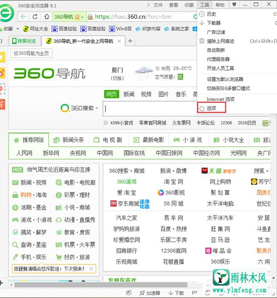Click the address bar URL
The height and width of the screenshot is (298, 277).
click(133, 17)
